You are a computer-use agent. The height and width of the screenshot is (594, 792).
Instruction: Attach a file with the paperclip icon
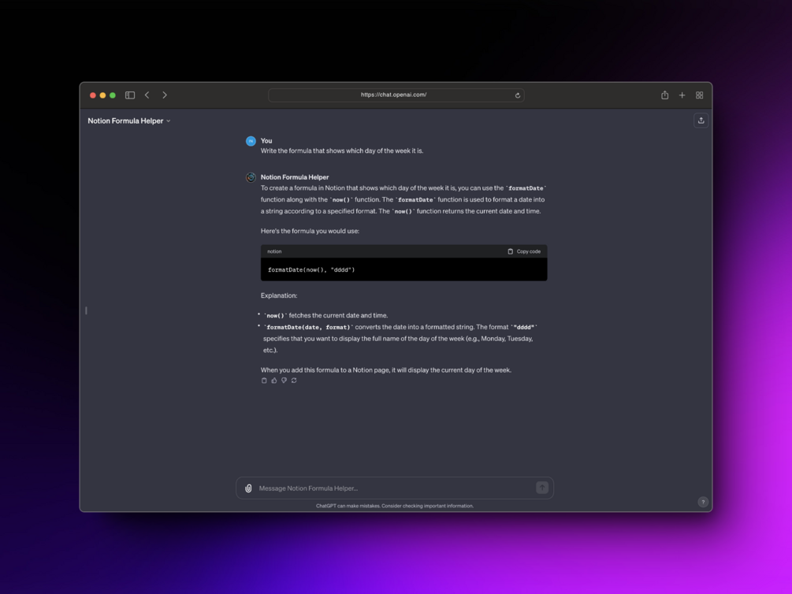click(248, 488)
